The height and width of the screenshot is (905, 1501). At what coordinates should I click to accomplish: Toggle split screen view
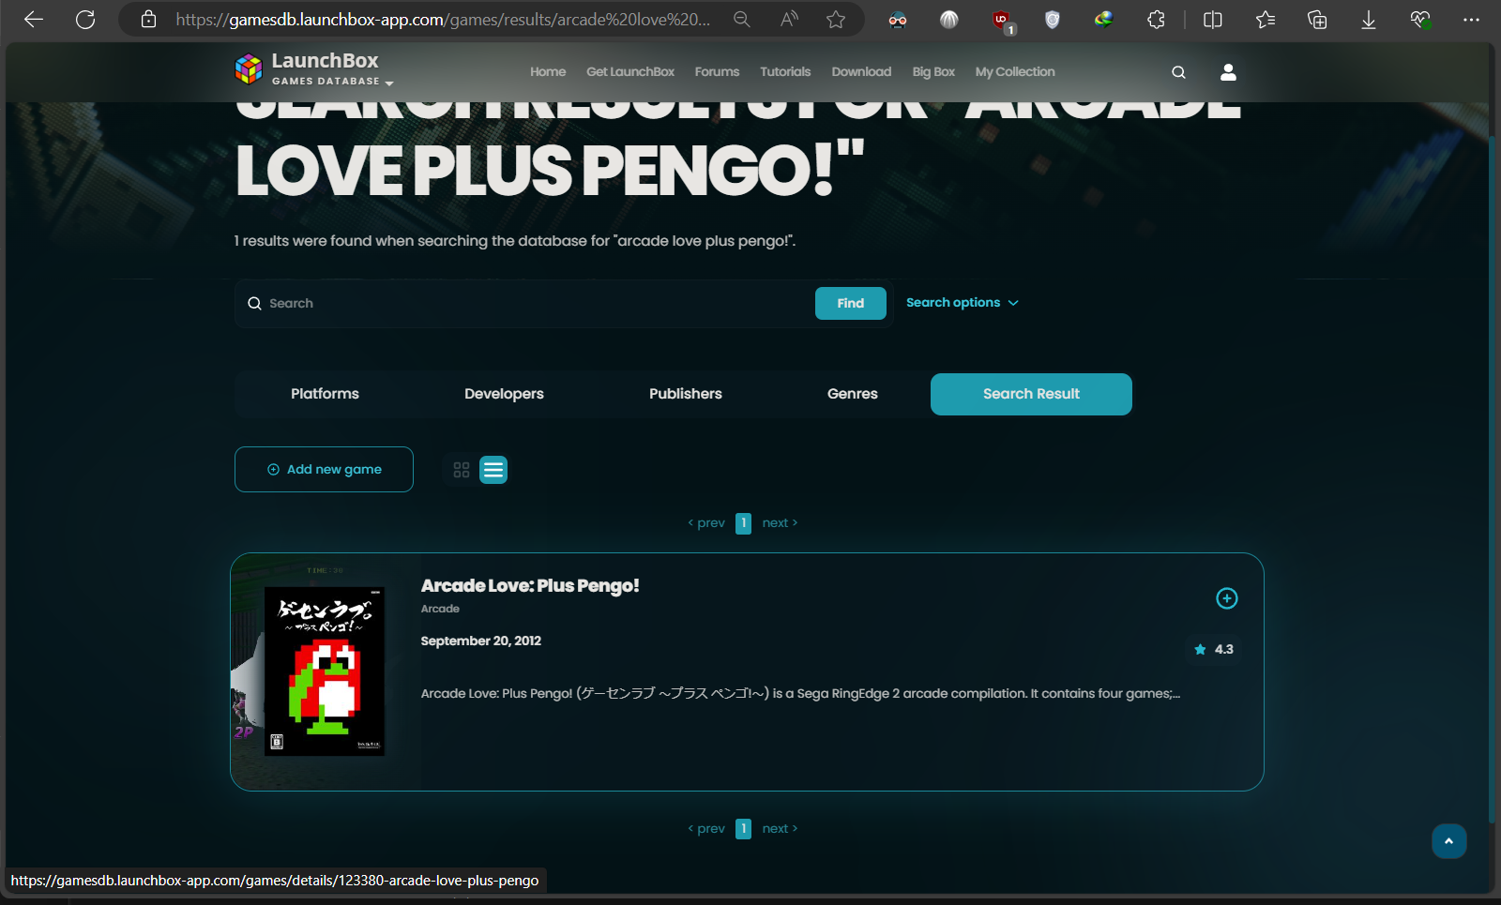pos(1213,20)
